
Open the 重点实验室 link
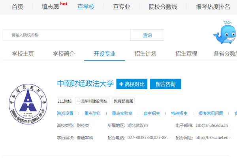122,113
